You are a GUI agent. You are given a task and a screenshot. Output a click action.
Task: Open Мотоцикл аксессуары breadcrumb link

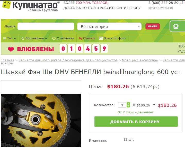tap(140, 60)
